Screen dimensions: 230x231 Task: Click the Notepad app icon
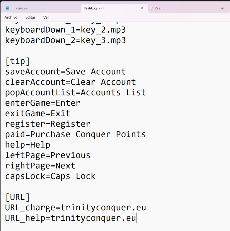7,8
